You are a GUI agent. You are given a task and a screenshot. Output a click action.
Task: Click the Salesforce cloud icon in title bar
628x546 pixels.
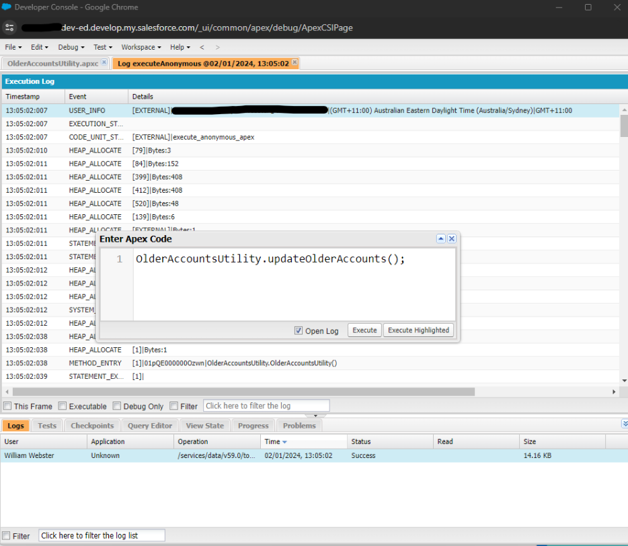pyautogui.click(x=7, y=7)
